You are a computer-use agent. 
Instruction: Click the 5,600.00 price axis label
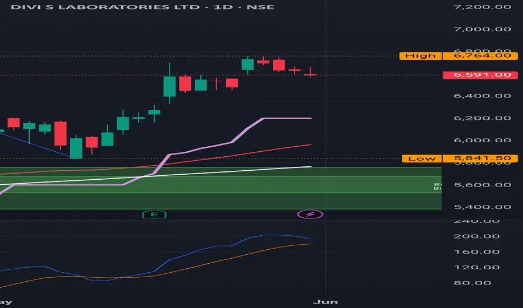point(482,185)
